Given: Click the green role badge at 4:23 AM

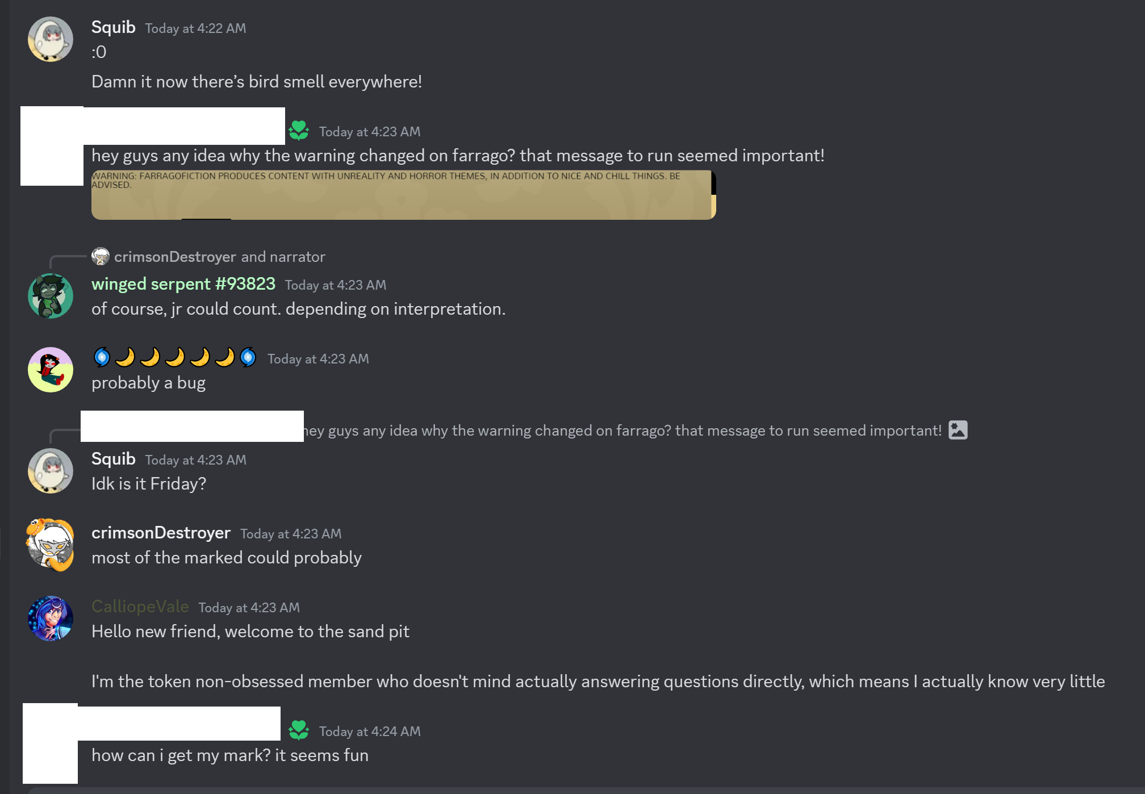Looking at the screenshot, I should click(299, 131).
